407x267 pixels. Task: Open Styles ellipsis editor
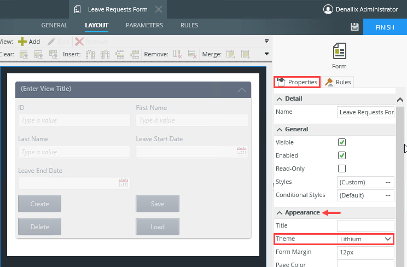click(388, 182)
